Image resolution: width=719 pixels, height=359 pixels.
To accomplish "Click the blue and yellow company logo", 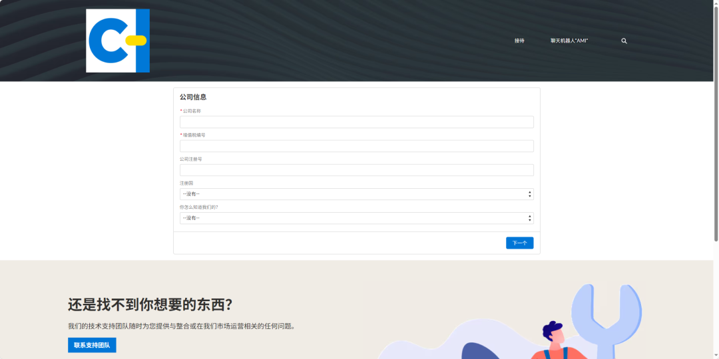I will [118, 41].
